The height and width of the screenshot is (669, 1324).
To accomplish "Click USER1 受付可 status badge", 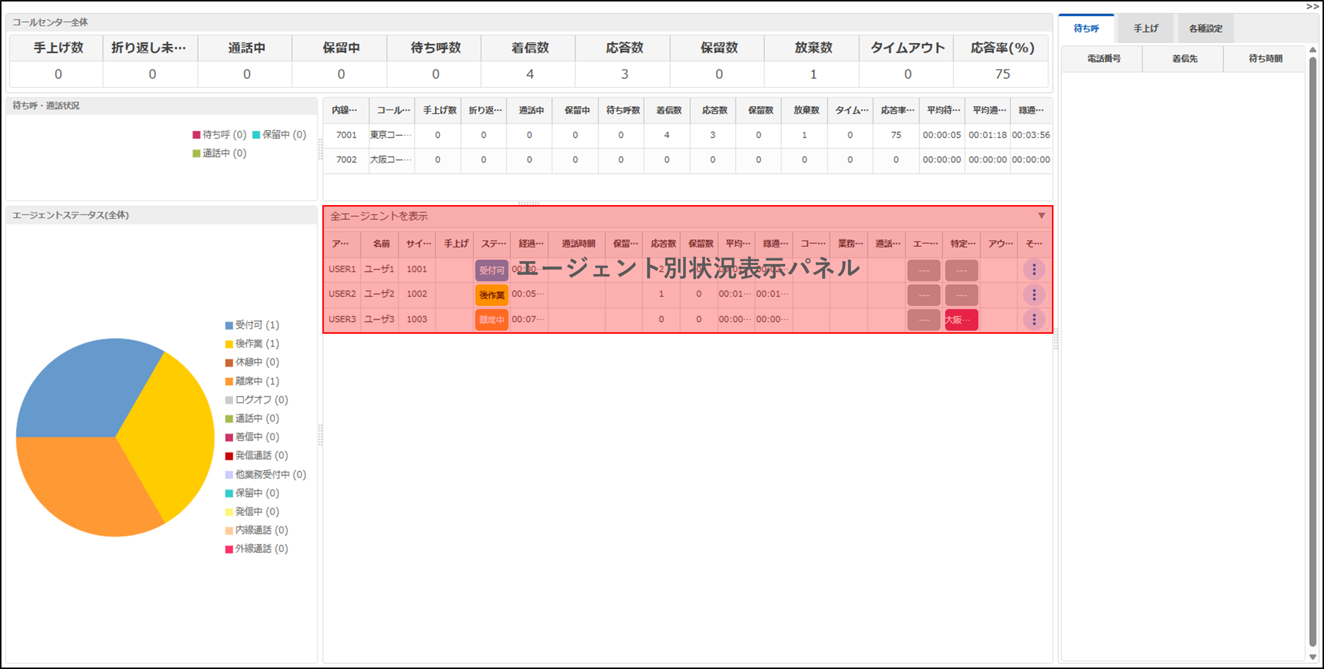I will pos(491,270).
